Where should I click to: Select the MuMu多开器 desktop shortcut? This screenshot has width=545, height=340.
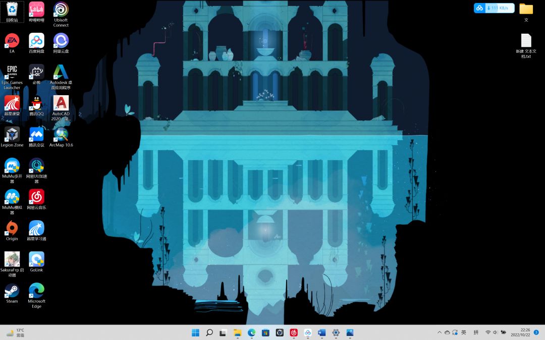[12, 171]
